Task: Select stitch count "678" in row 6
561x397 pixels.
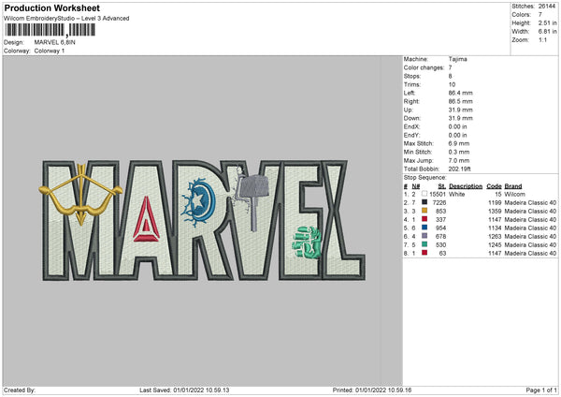Action: pos(440,237)
